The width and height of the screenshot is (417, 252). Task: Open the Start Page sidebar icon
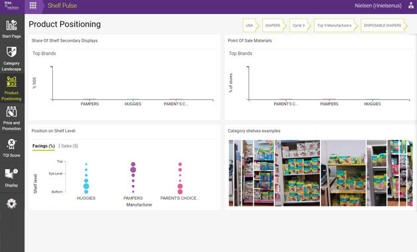point(11,28)
